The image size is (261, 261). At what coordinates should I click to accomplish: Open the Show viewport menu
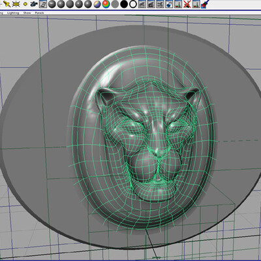click(x=27, y=13)
